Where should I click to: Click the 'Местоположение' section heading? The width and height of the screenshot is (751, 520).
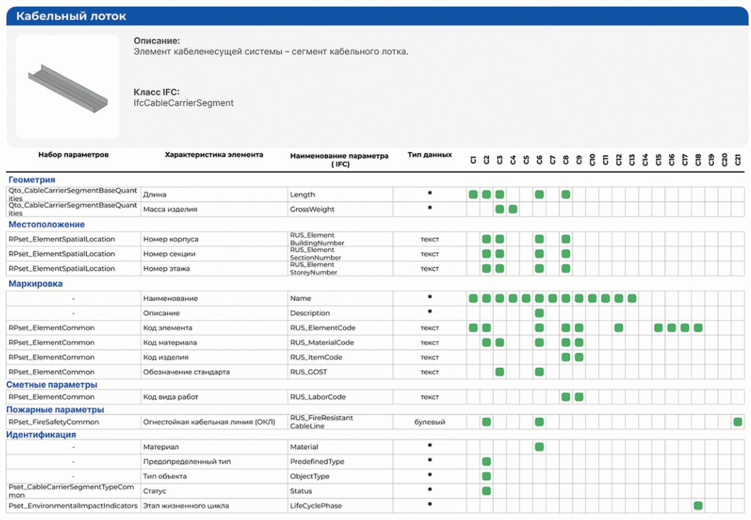tap(46, 224)
